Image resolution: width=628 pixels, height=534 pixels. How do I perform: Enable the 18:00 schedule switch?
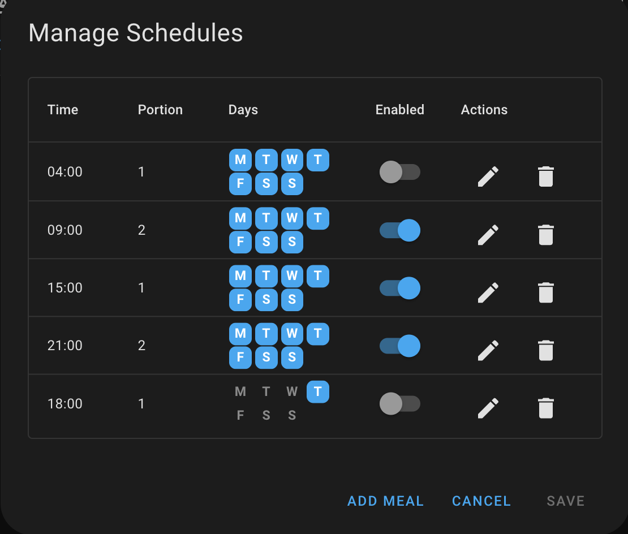pos(399,404)
